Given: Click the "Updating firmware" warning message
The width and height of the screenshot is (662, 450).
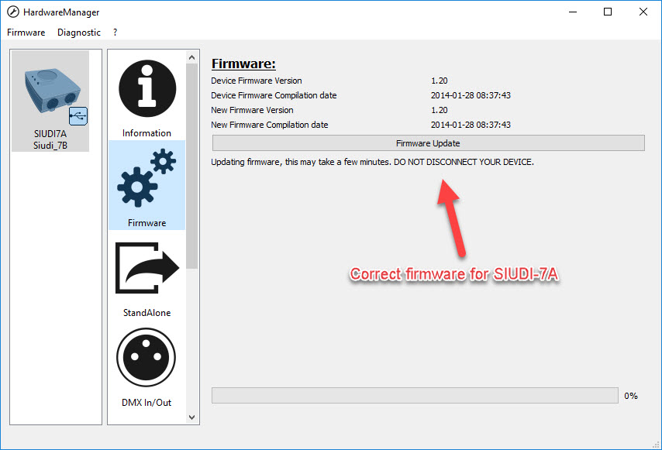Looking at the screenshot, I should coord(372,162).
